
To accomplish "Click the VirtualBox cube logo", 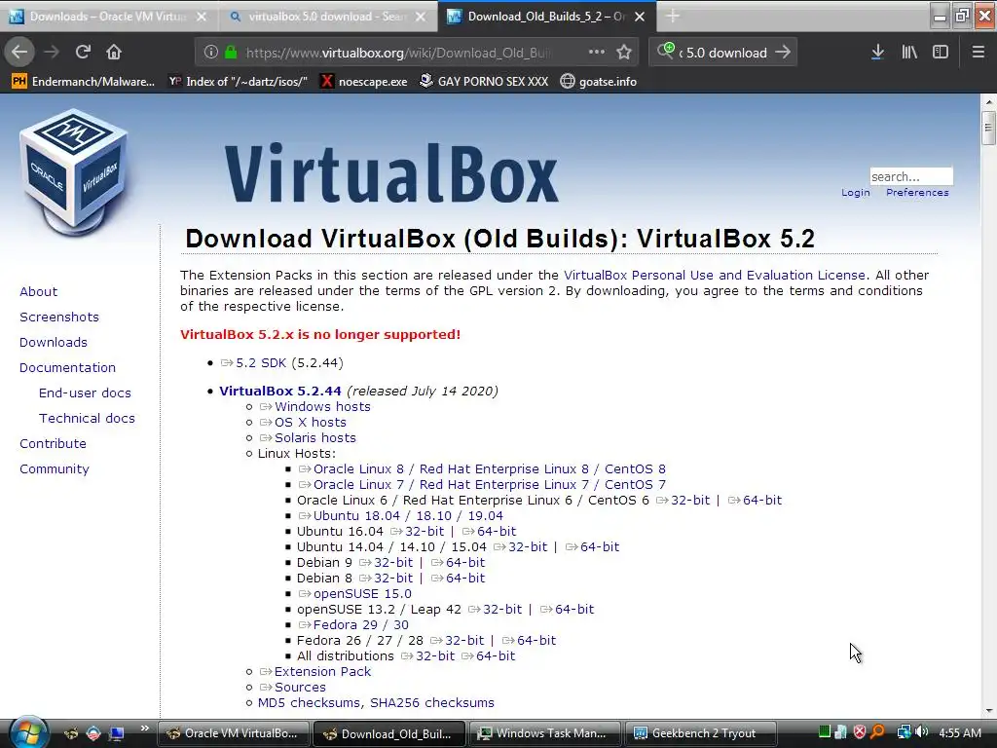I will 74,171.
